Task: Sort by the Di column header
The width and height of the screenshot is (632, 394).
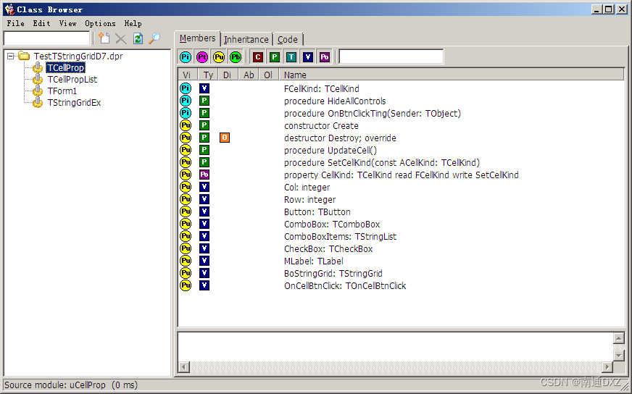Action: [x=228, y=75]
